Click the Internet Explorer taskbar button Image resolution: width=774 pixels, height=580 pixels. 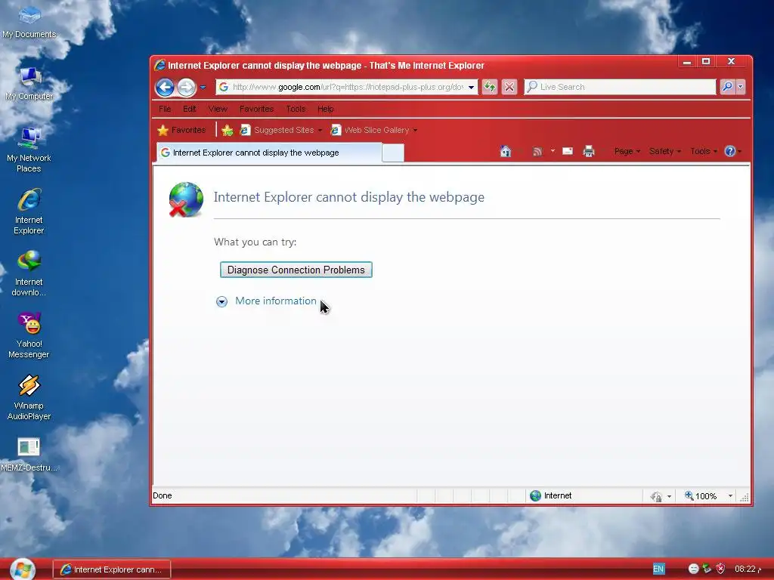[x=112, y=569]
